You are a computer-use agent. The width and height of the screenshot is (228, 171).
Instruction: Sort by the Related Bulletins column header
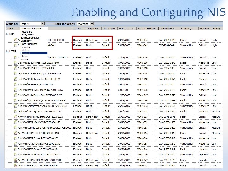148,28
